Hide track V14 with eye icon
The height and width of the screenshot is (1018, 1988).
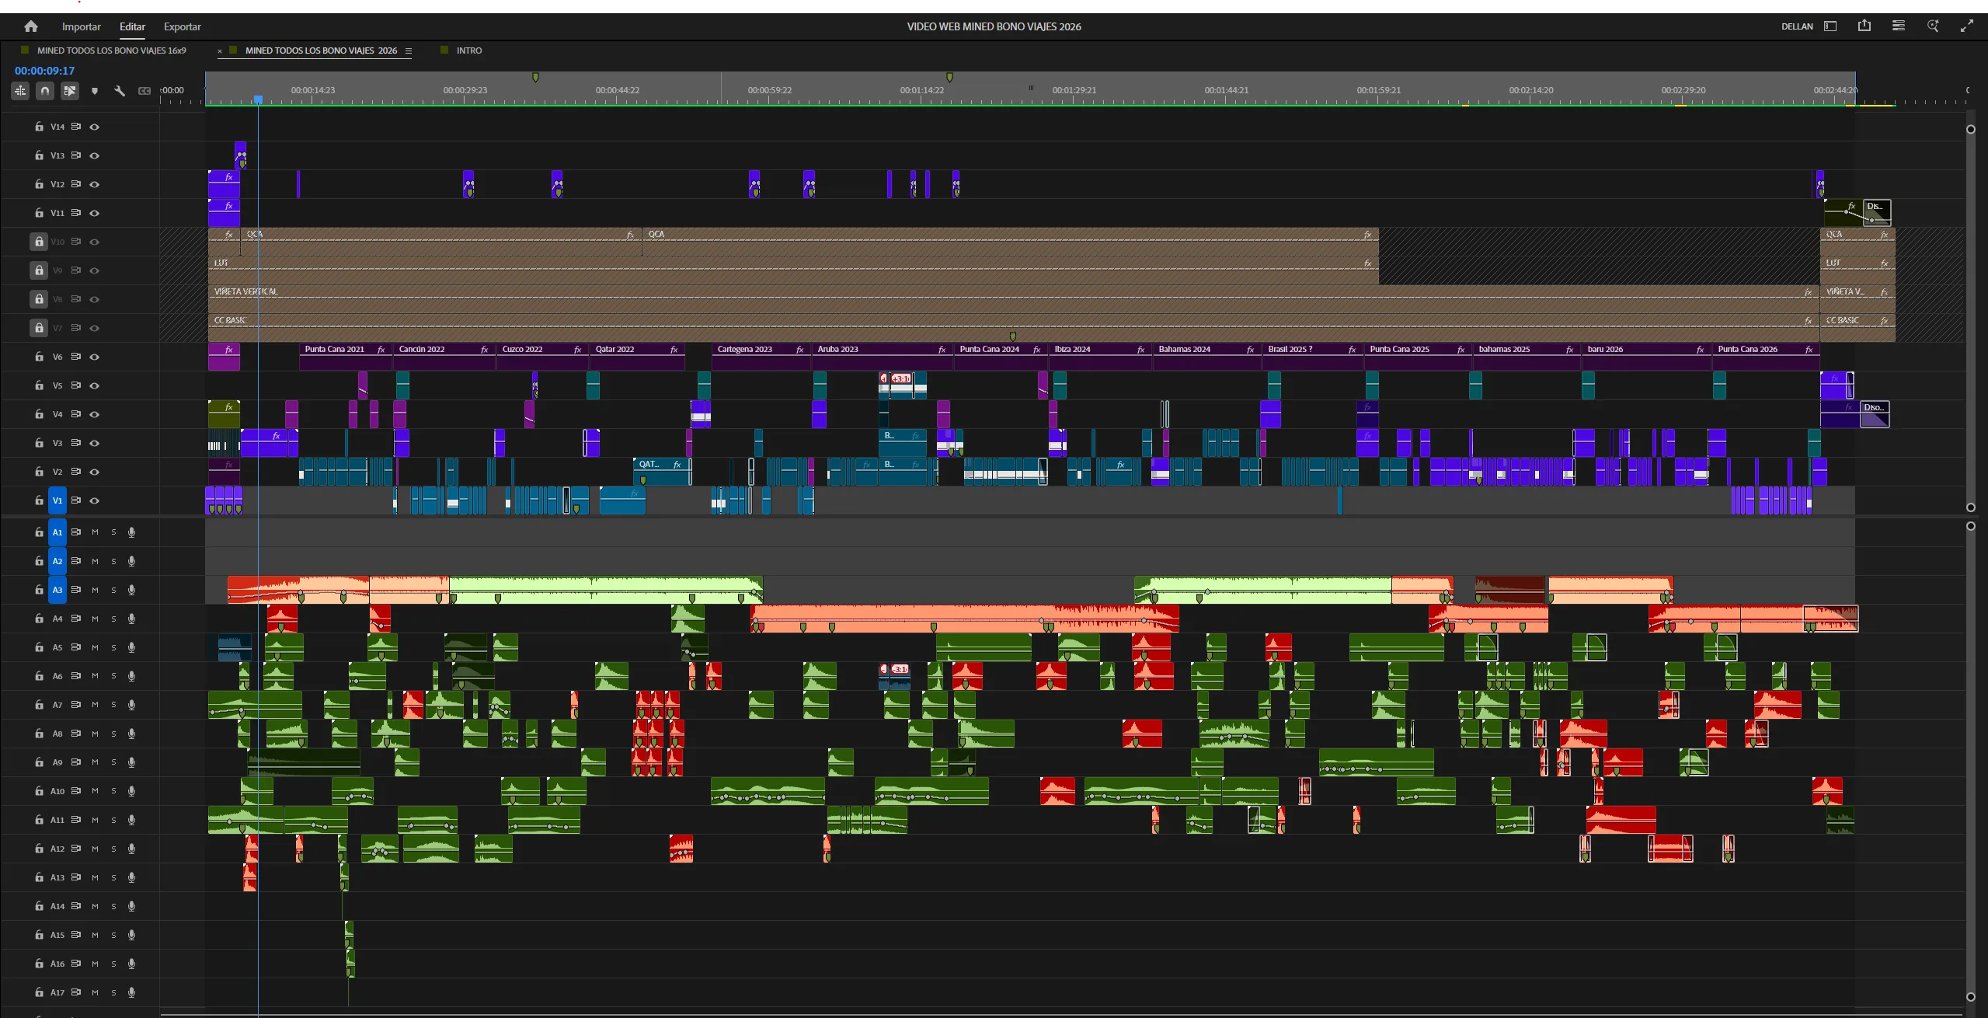tap(95, 127)
